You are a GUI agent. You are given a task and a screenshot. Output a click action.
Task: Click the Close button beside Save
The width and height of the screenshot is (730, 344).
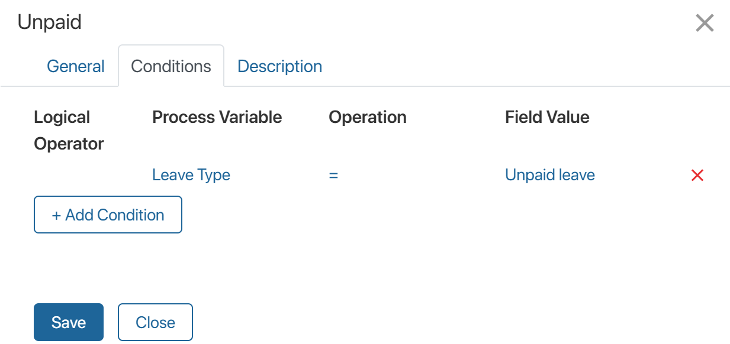coord(155,322)
